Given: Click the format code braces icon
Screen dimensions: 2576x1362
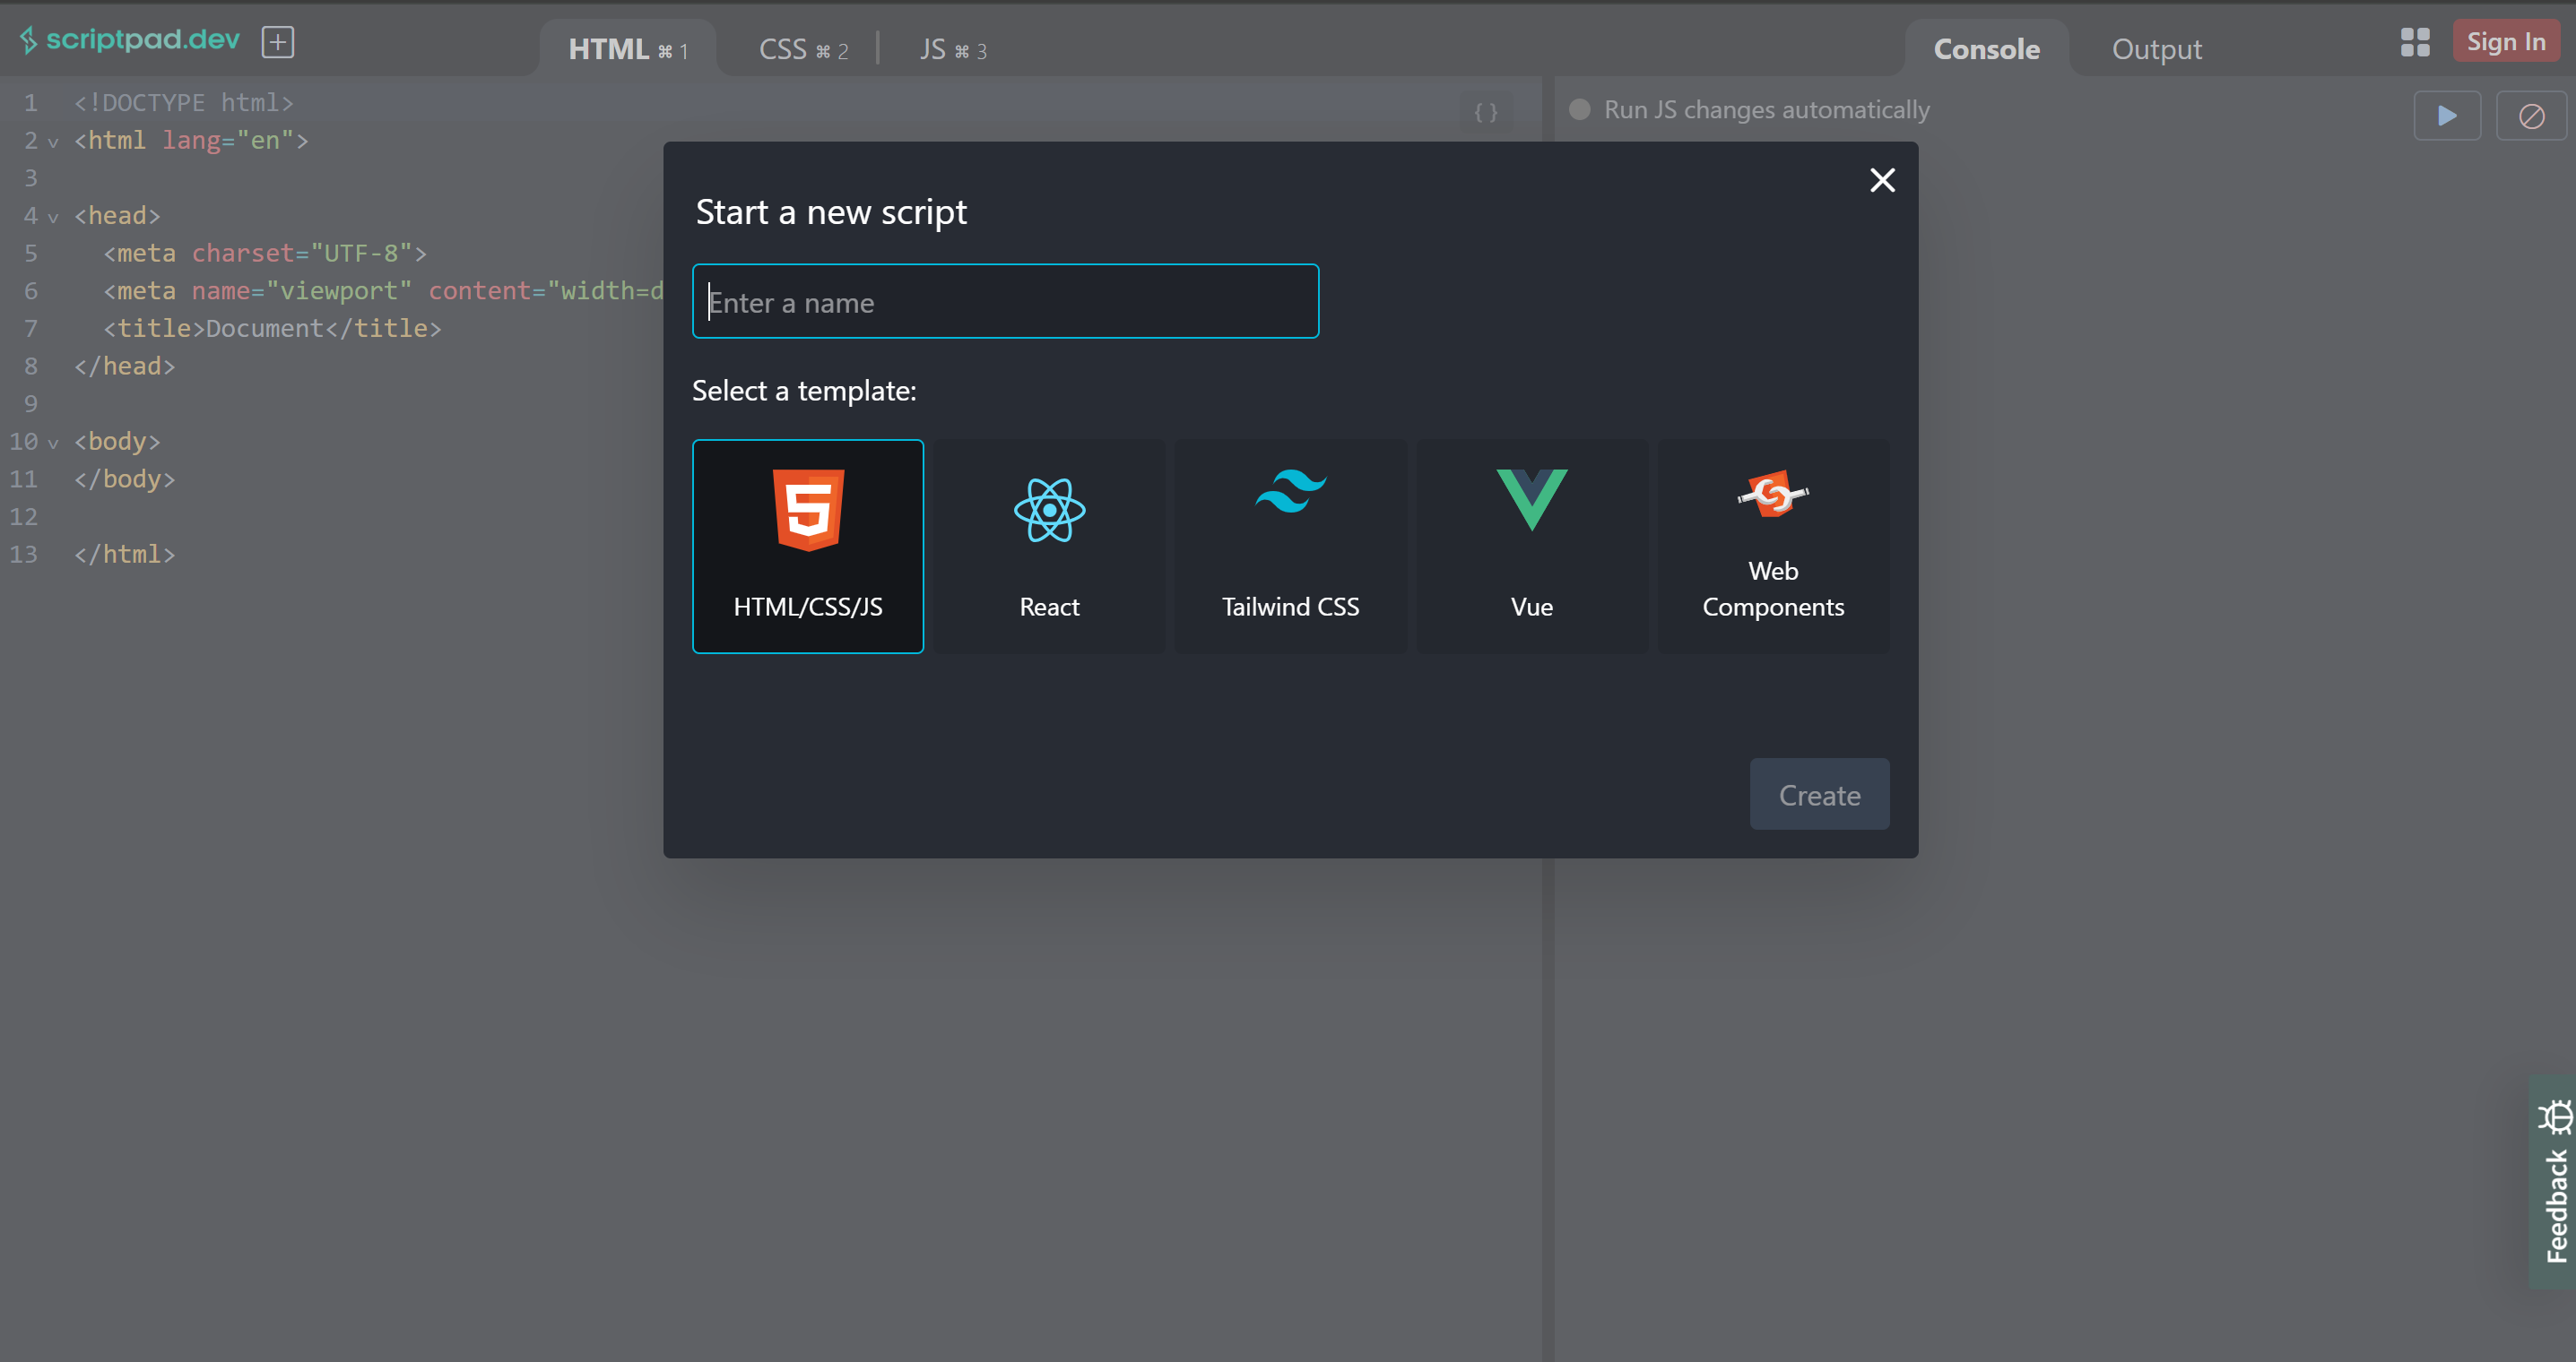Looking at the screenshot, I should point(1486,112).
